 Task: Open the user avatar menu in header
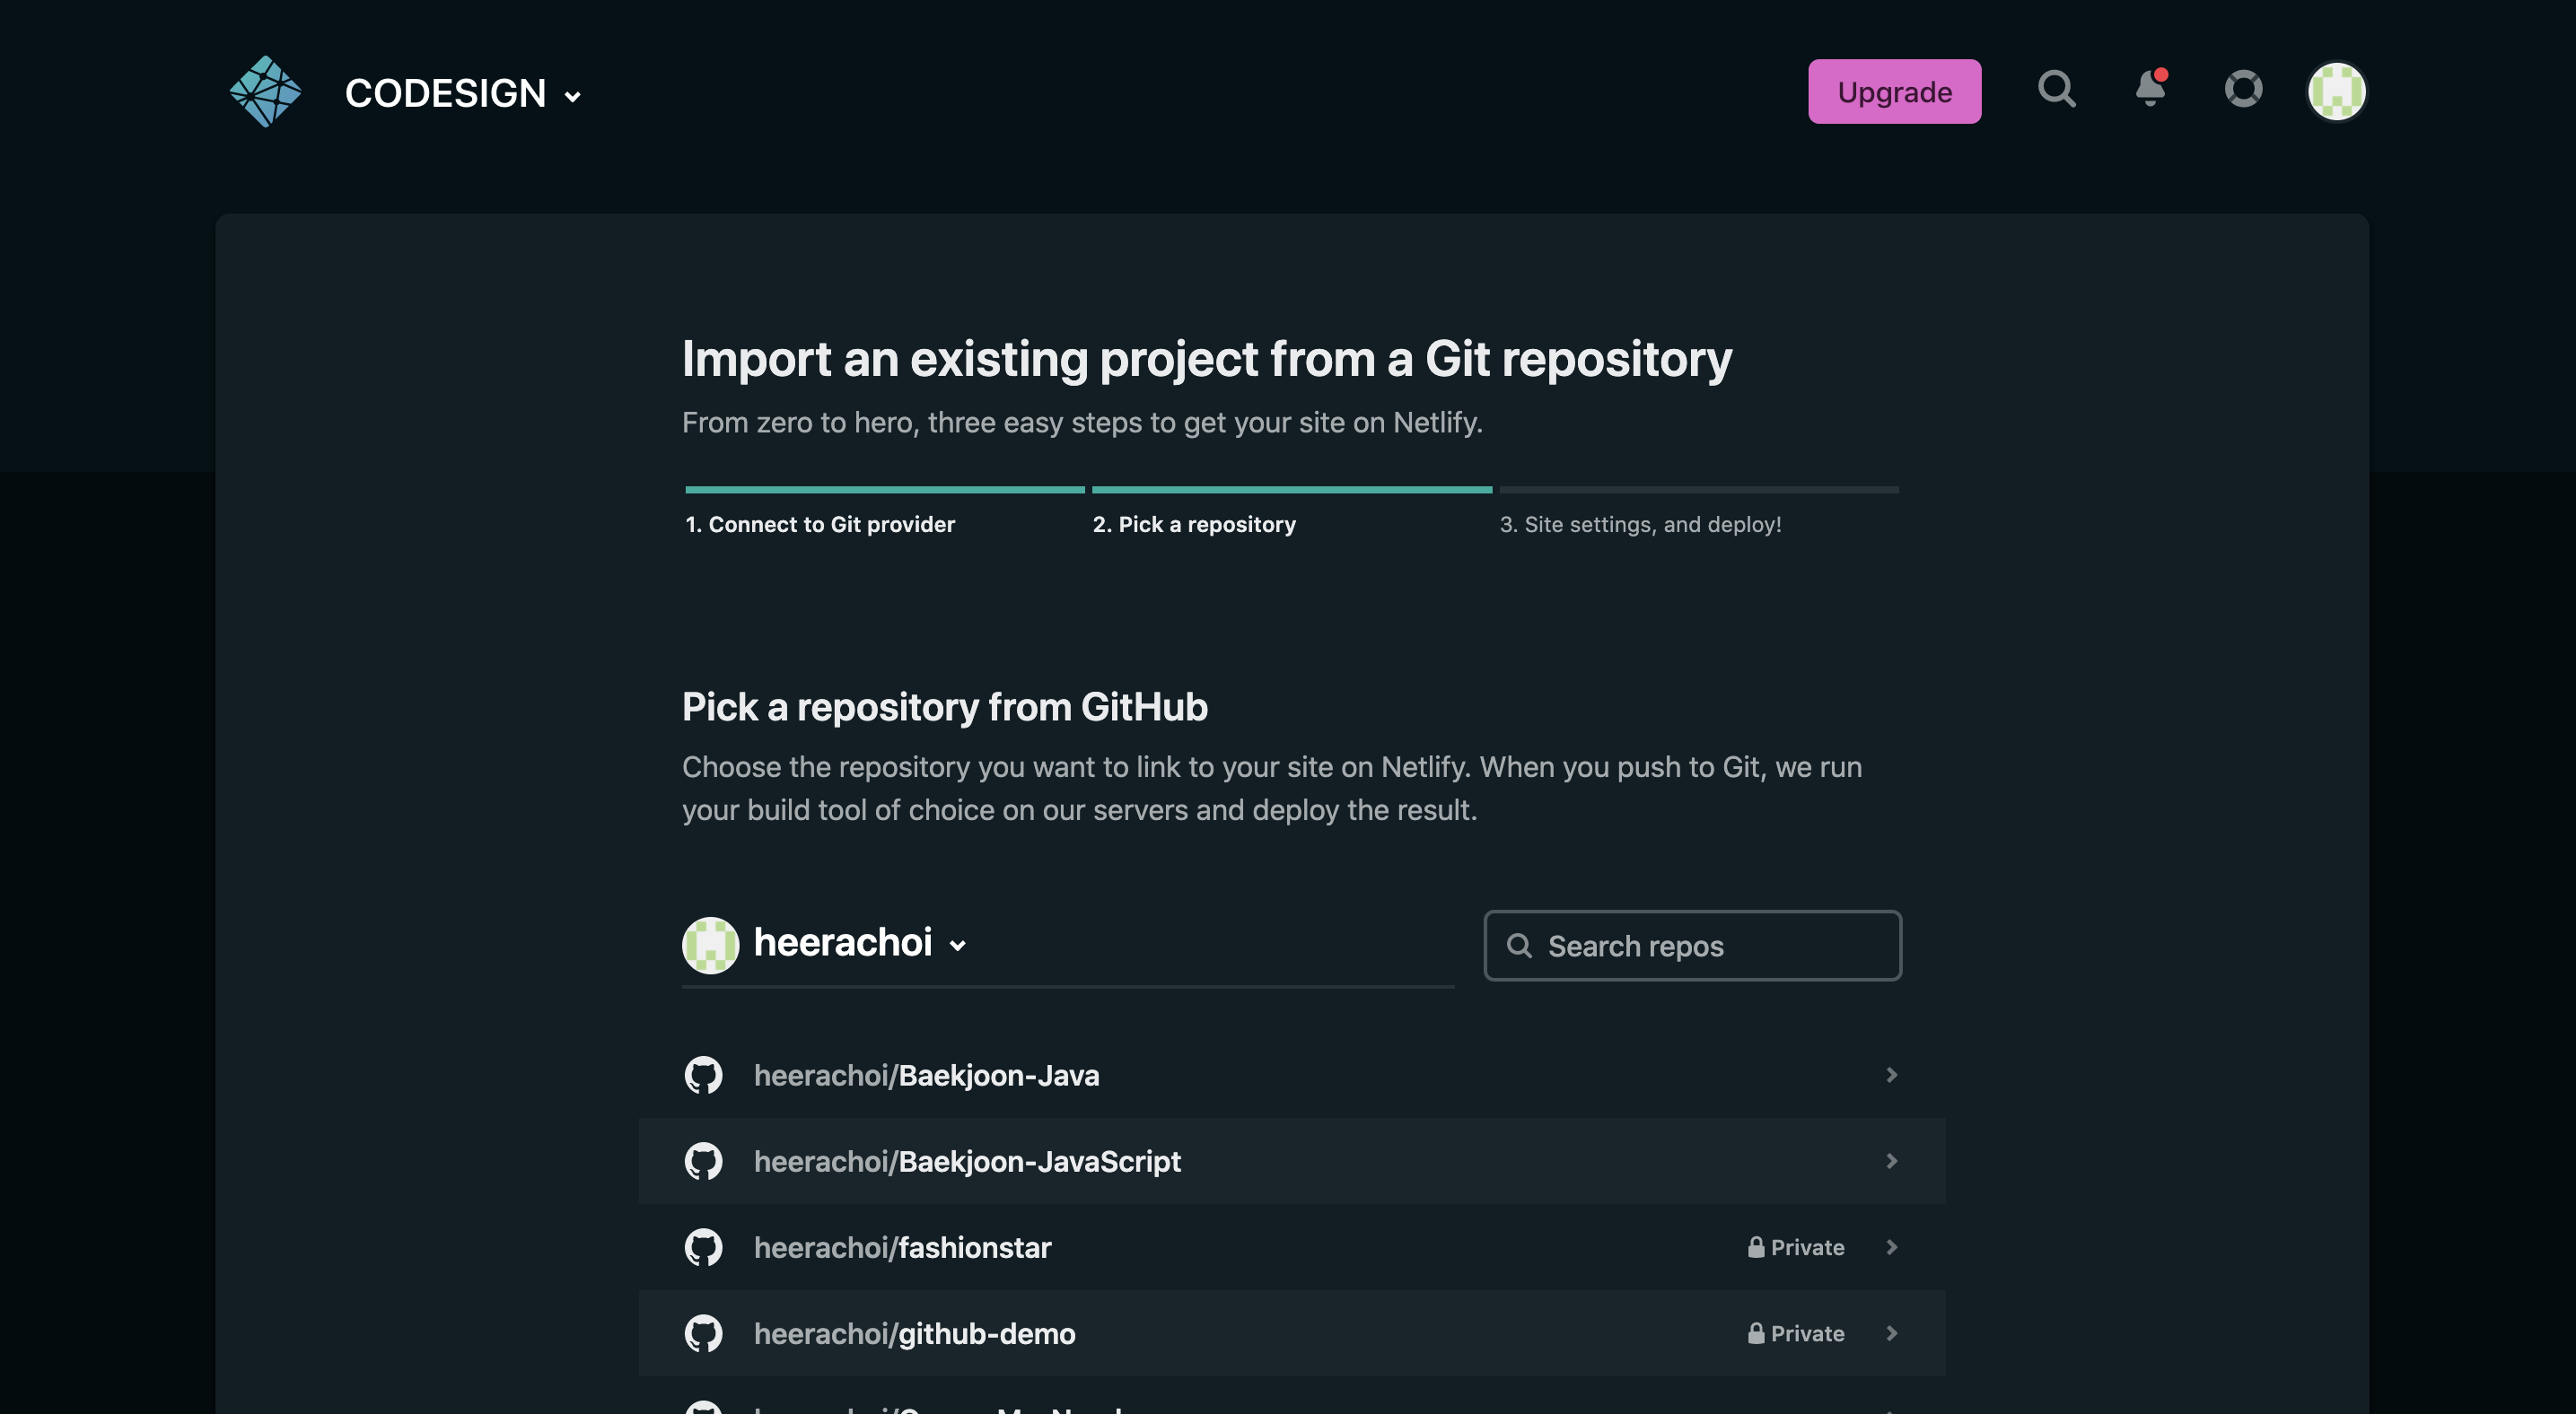click(2336, 92)
